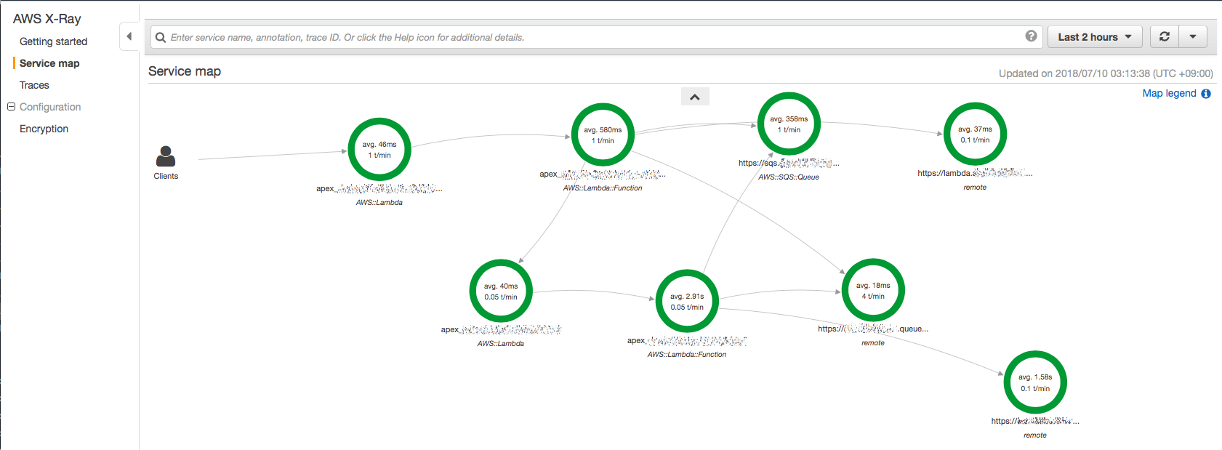Click the Map legend info icon
Image resolution: width=1222 pixels, height=450 pixels.
tap(1206, 94)
